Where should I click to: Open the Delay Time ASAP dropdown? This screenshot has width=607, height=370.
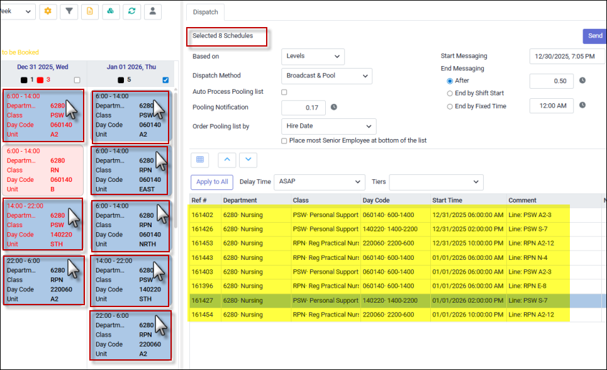[321, 182]
